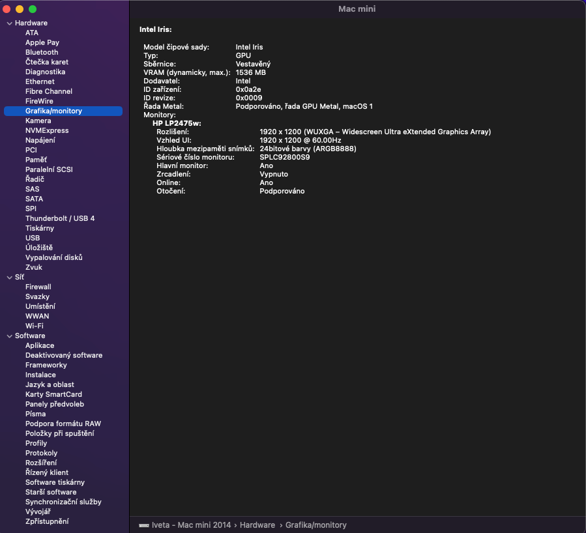Select Software tiskárny item

(x=55, y=482)
